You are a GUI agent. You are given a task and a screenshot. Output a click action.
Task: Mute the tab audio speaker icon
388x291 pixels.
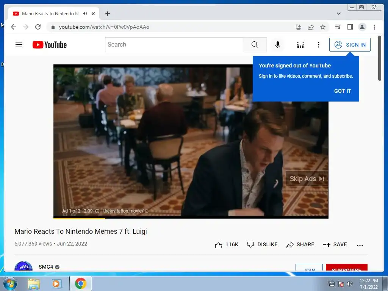click(85, 14)
